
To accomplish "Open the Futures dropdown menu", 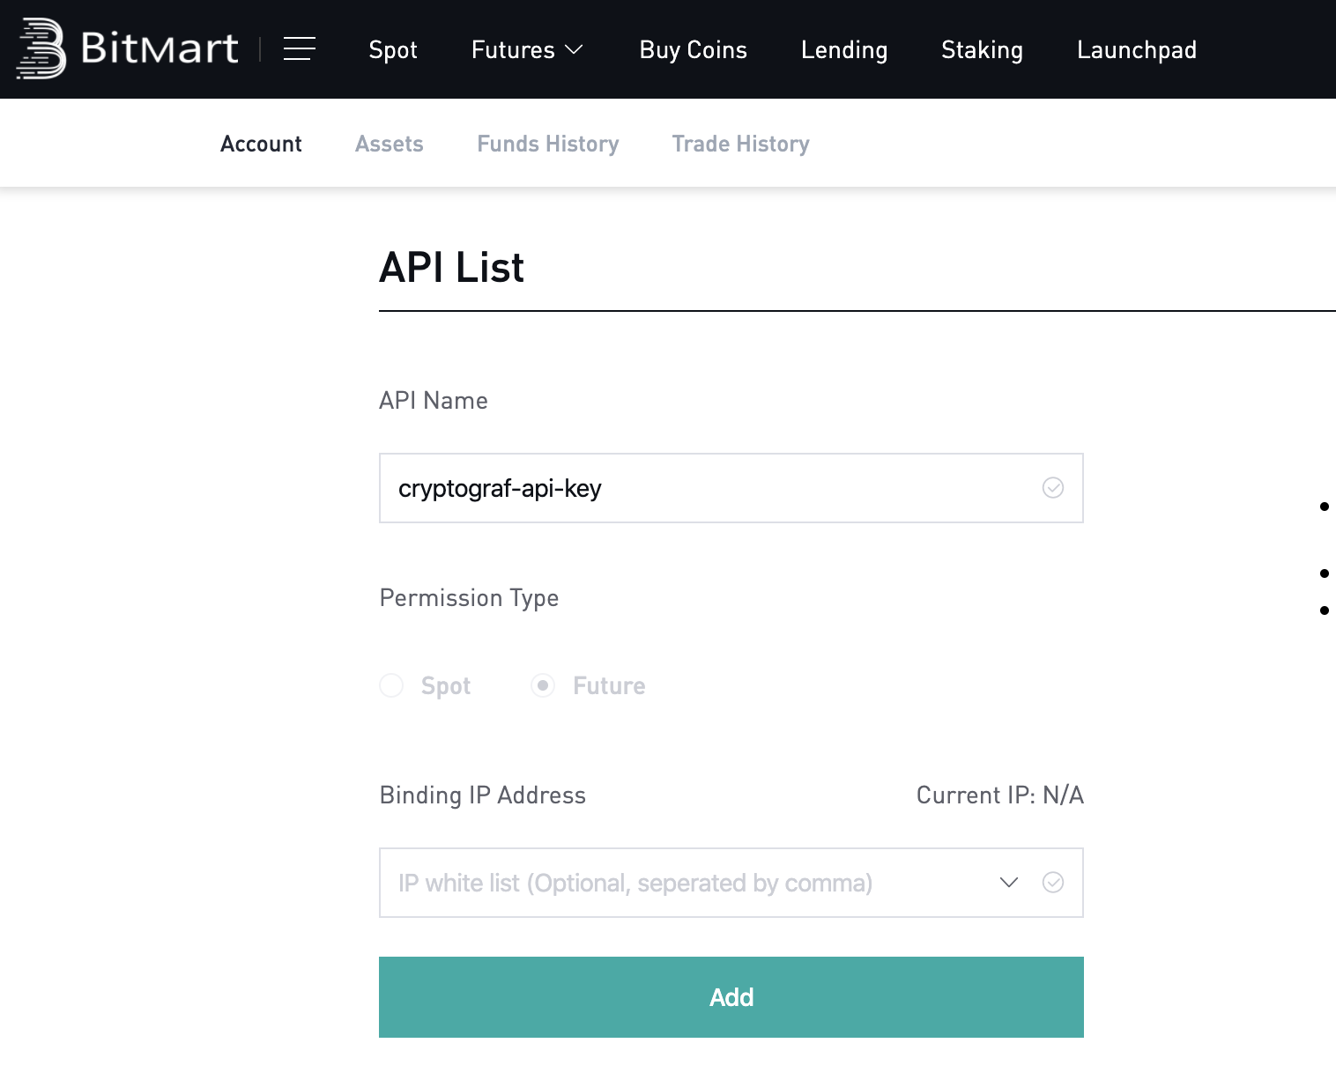I will click(527, 50).
